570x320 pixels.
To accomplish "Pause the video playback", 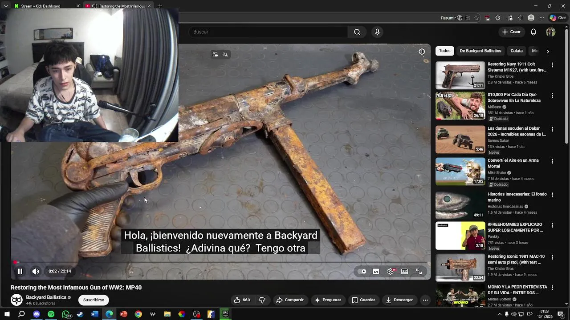I will click(x=20, y=271).
